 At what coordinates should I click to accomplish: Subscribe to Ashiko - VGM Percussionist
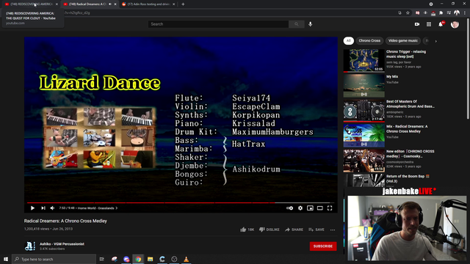point(323,246)
